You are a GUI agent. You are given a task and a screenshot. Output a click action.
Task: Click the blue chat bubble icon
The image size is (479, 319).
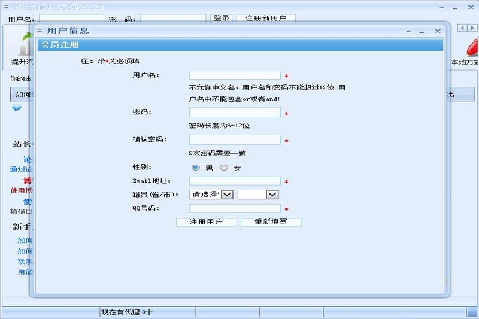(17, 108)
